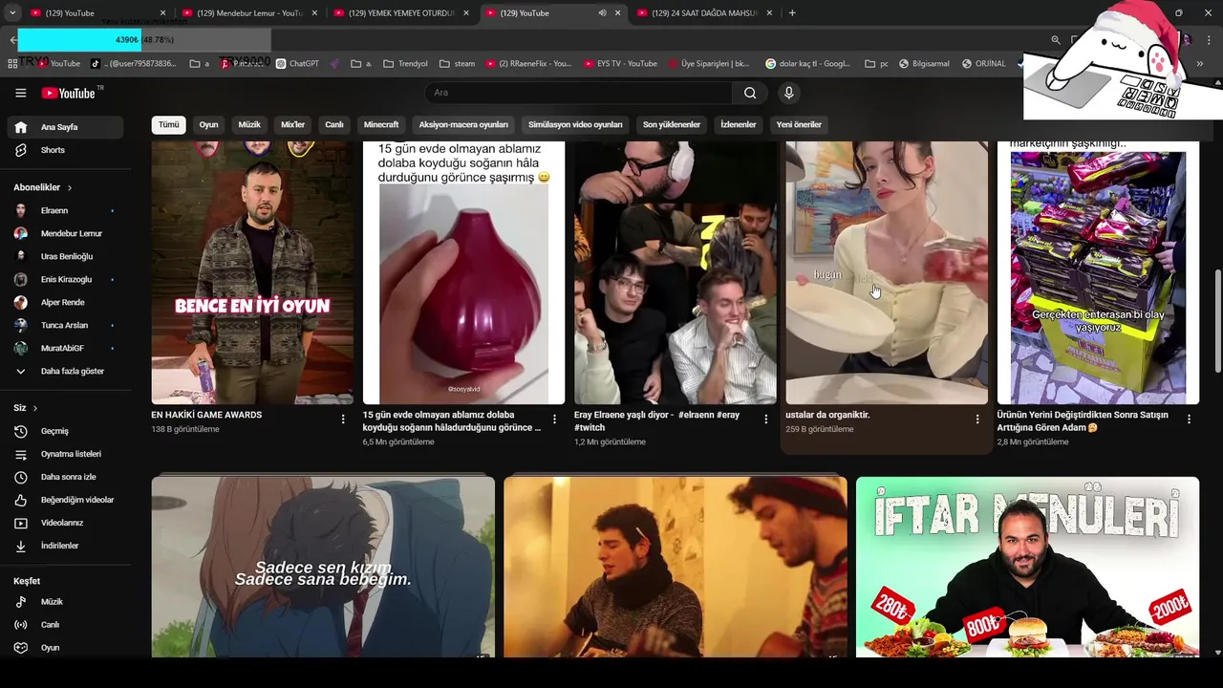The image size is (1223, 688).
Task: Open options for Ürünün Yerini Değiştirdikten short
Action: 1189,419
